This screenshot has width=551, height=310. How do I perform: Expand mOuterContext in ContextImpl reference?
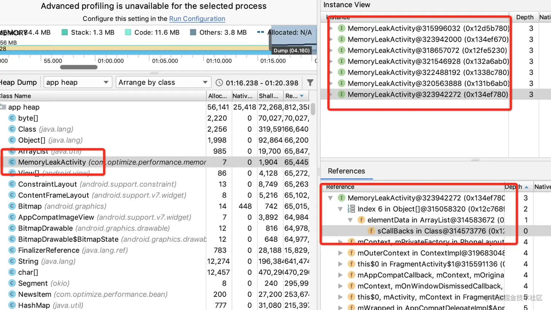tap(340, 253)
